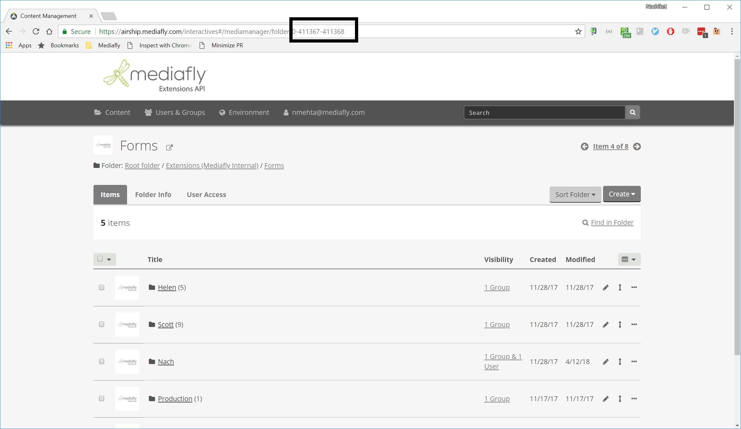Bookmark this page with the star icon

[578, 31]
